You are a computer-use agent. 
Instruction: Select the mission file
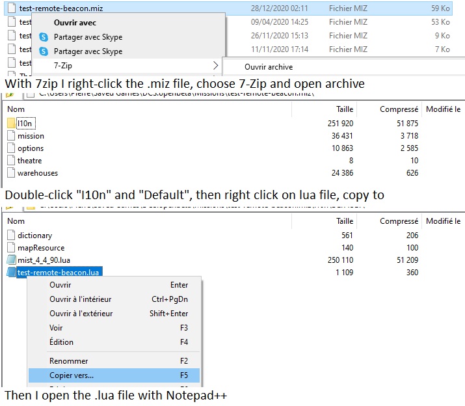coord(31,136)
